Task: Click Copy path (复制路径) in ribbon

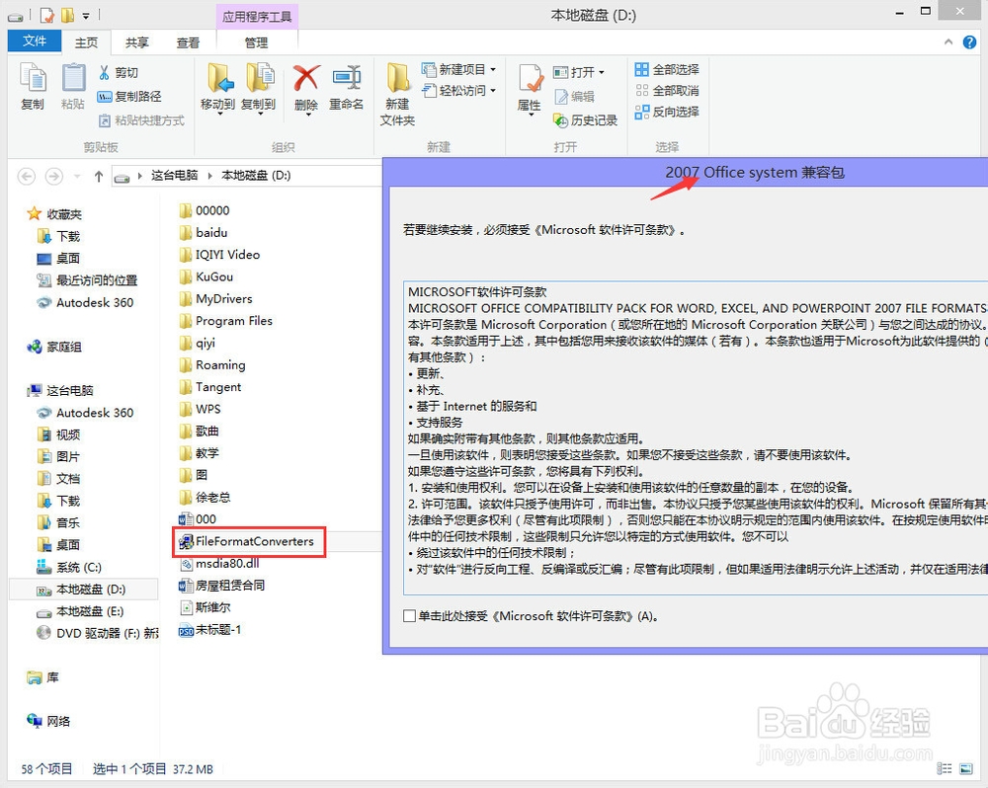Action: click(129, 97)
